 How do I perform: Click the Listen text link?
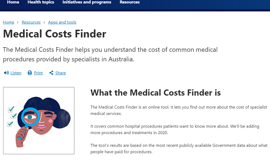16,73
